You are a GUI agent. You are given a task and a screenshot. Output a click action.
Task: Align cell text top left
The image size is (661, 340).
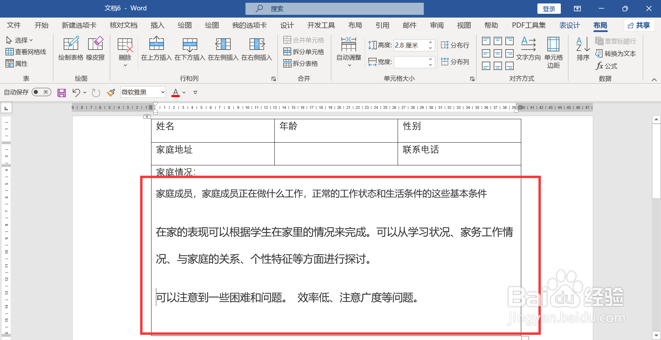[486, 41]
